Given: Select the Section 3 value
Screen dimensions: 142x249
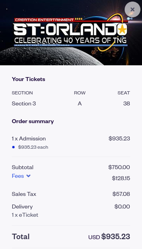Looking at the screenshot, I should click(24, 103).
